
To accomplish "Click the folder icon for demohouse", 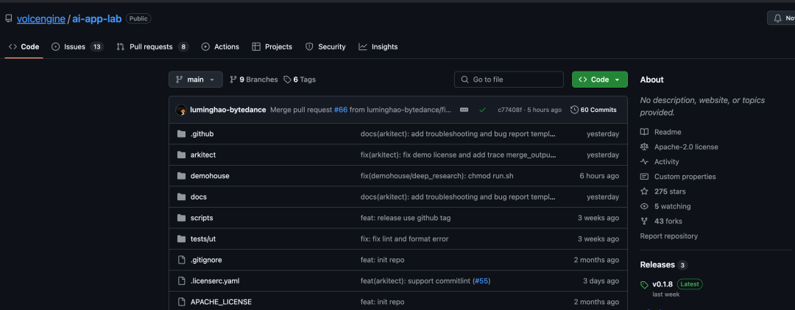I will [182, 176].
